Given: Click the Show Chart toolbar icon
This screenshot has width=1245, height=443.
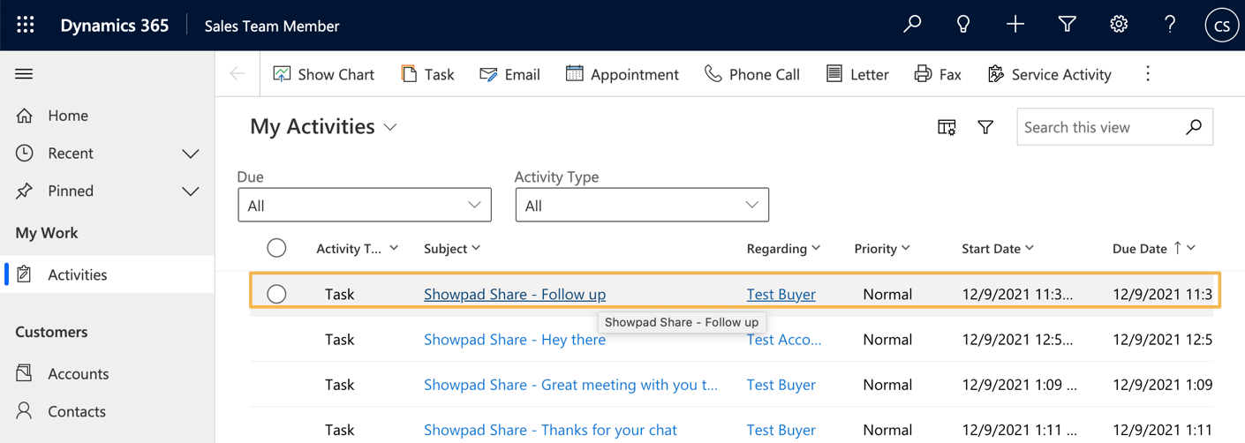Looking at the screenshot, I should (283, 74).
